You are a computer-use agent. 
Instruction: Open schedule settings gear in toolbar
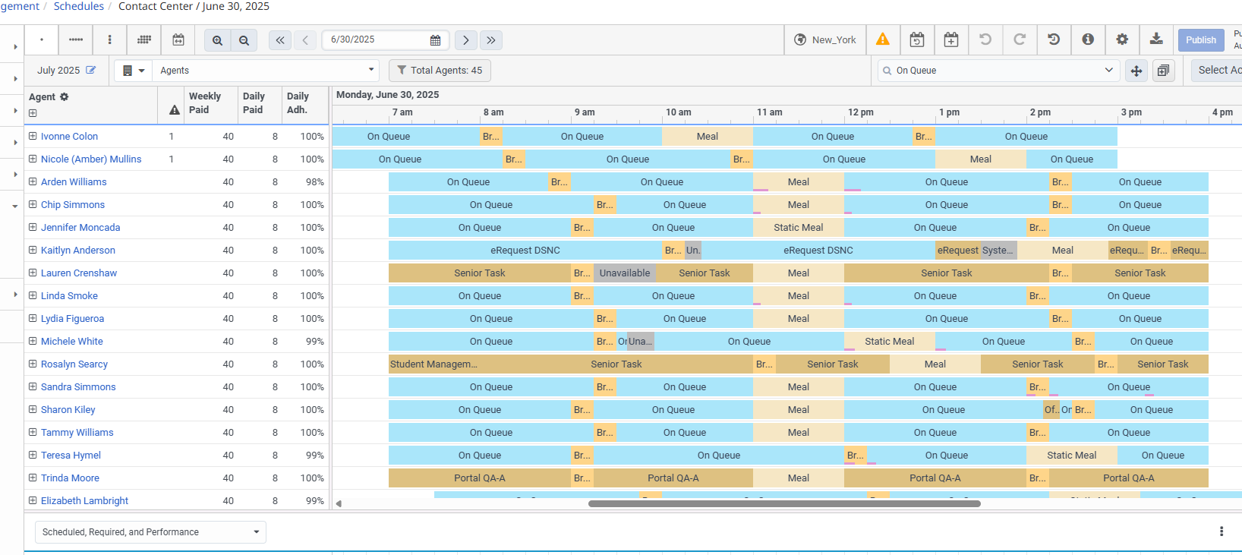1122,39
